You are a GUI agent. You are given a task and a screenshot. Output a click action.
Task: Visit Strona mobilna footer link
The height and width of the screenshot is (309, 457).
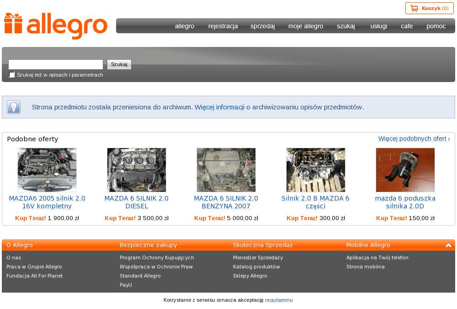366,267
